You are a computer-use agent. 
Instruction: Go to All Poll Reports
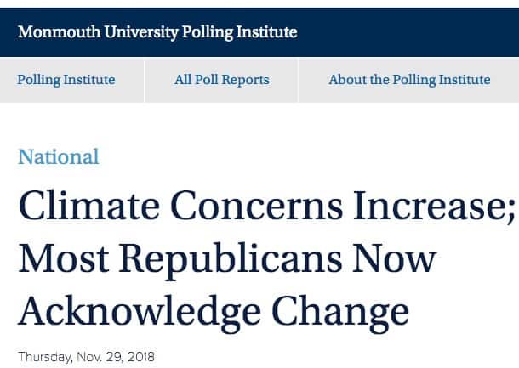click(222, 80)
